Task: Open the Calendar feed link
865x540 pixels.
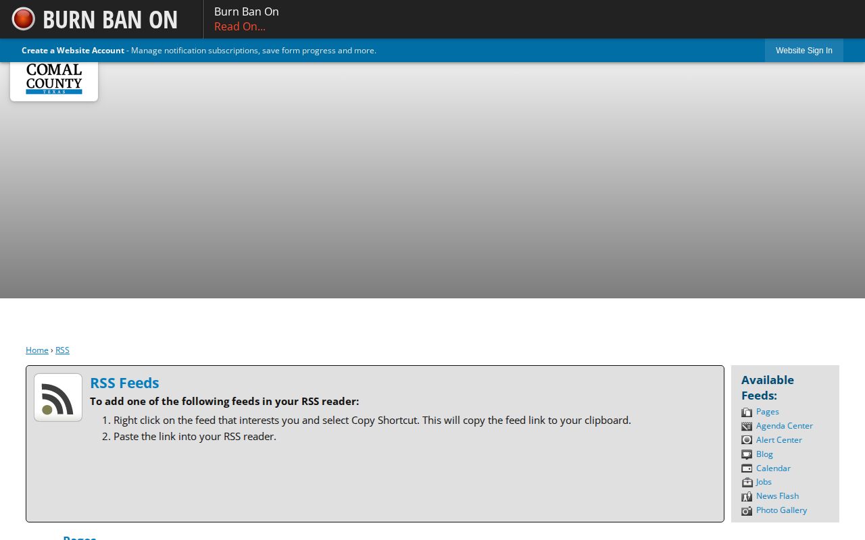Action: [773, 468]
